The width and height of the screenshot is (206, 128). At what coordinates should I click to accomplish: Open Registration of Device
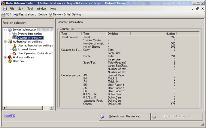pyautogui.click(x=31, y=14)
